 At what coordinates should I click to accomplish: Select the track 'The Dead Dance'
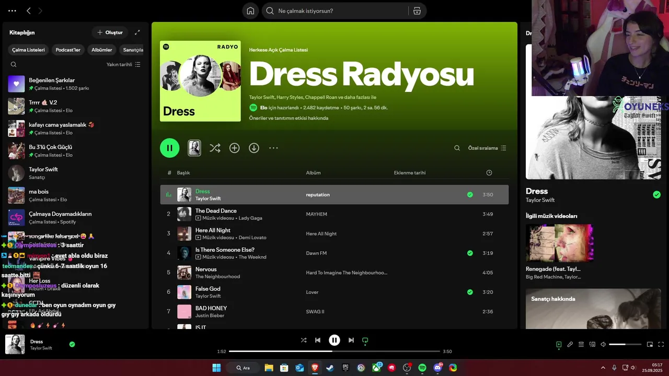click(216, 211)
